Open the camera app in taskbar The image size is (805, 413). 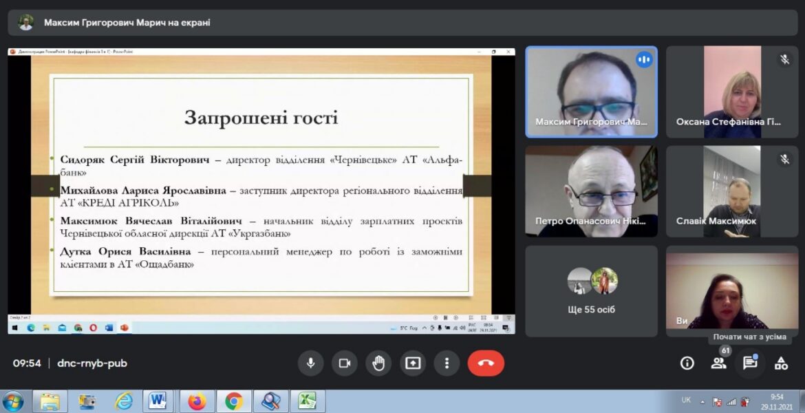(87, 401)
